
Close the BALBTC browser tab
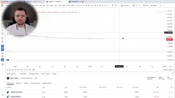coord(66,2)
